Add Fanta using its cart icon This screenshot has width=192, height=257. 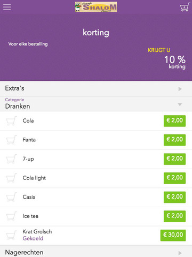point(12,140)
